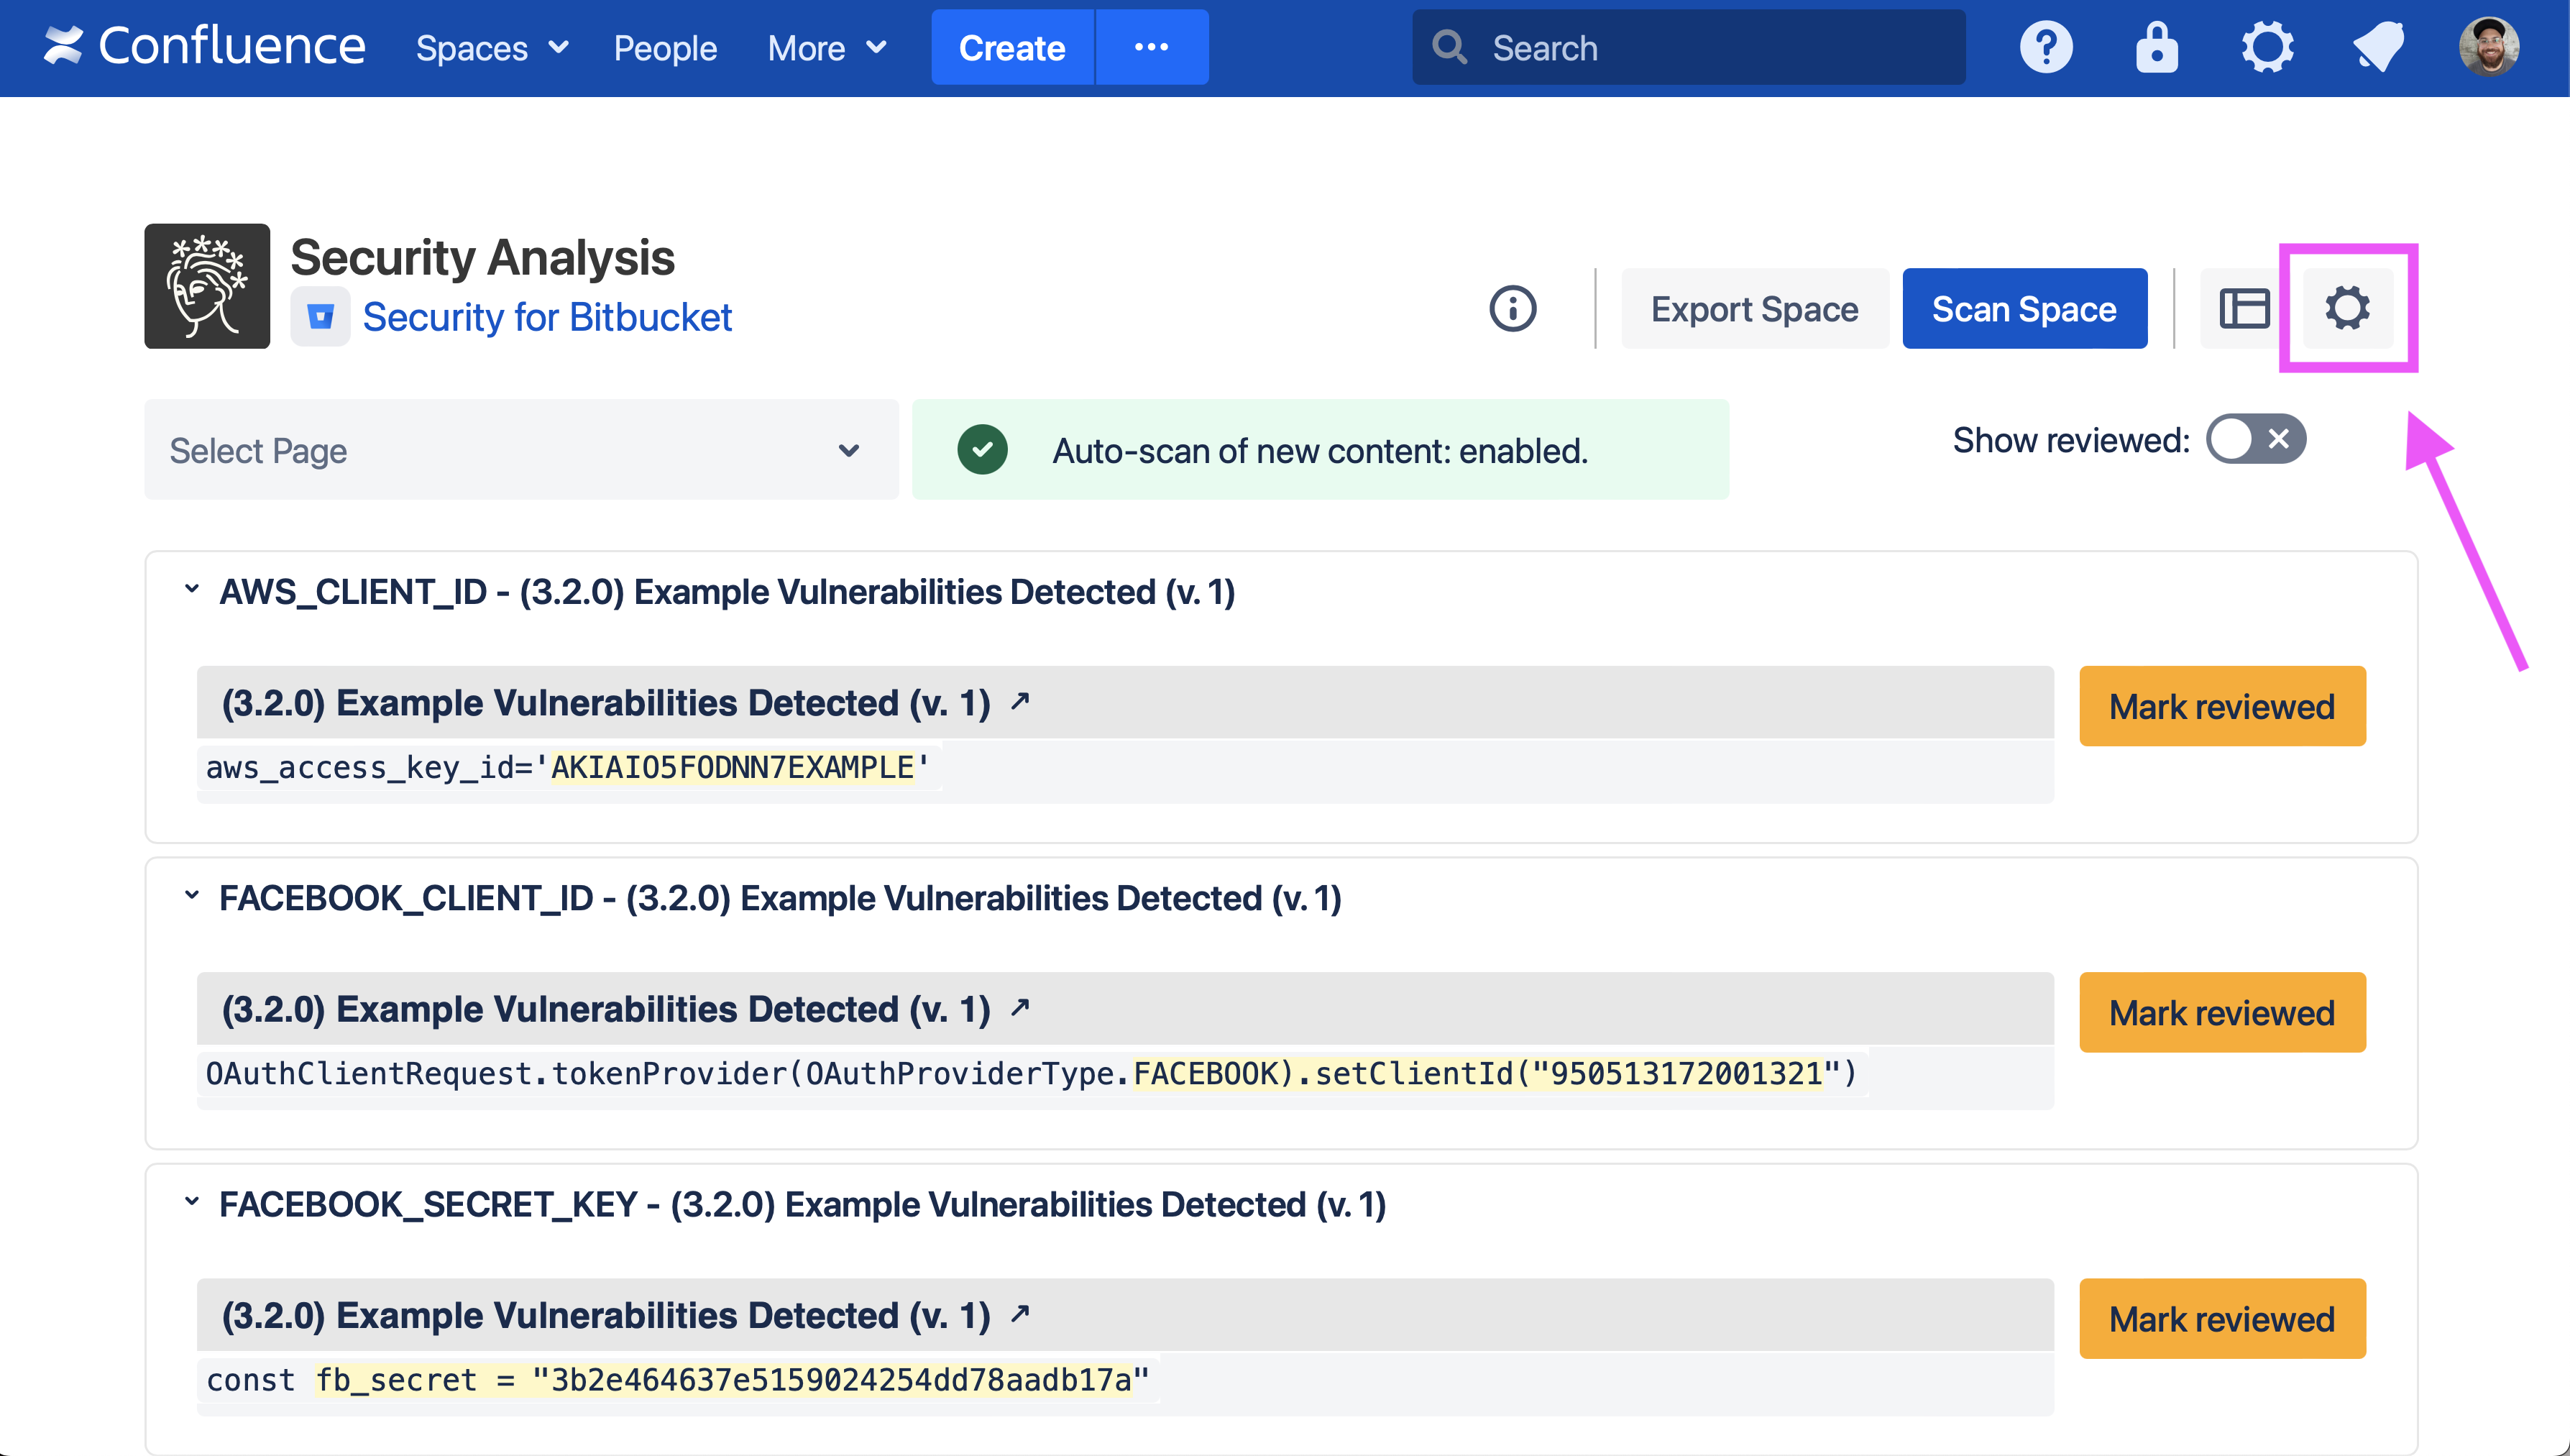Image resolution: width=2570 pixels, height=1456 pixels.
Task: Toggle the Show reviewed switch
Action: pyautogui.click(x=2255, y=439)
